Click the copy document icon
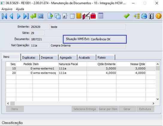 coord(58,16)
